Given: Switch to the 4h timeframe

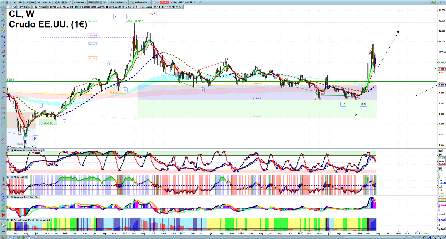Looking at the screenshot, I should point(54,3).
